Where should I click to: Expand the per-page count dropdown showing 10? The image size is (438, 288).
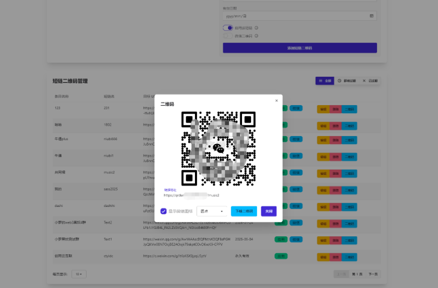click(79, 274)
